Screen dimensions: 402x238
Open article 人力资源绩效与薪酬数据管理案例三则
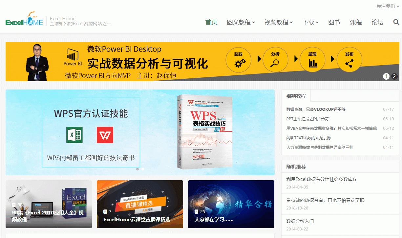[x=320, y=147]
